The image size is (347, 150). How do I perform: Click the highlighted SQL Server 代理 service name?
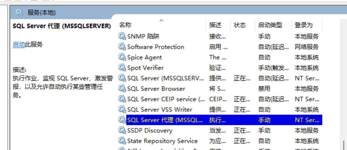[165, 120]
